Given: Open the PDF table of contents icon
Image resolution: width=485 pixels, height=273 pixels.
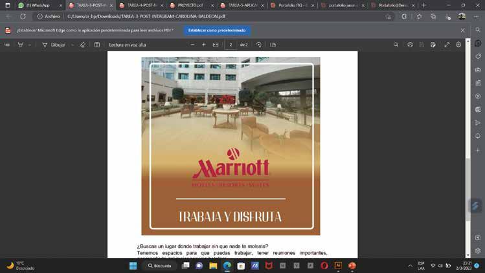Looking at the screenshot, I should [x=7, y=45].
